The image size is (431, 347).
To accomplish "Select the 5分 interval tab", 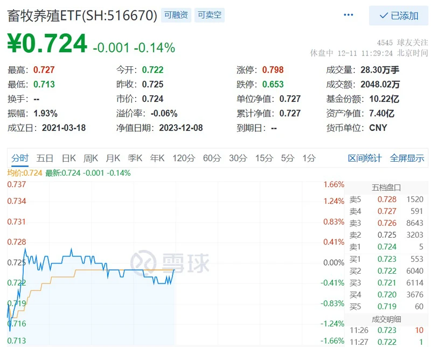I will [288, 158].
